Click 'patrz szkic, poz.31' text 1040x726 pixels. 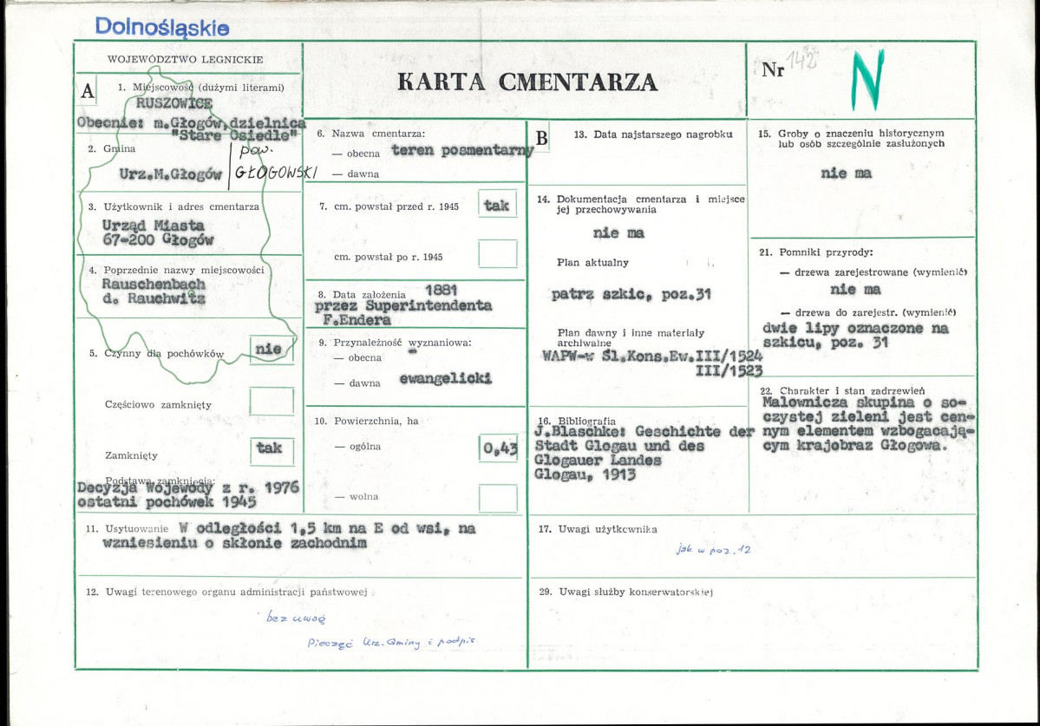click(631, 294)
